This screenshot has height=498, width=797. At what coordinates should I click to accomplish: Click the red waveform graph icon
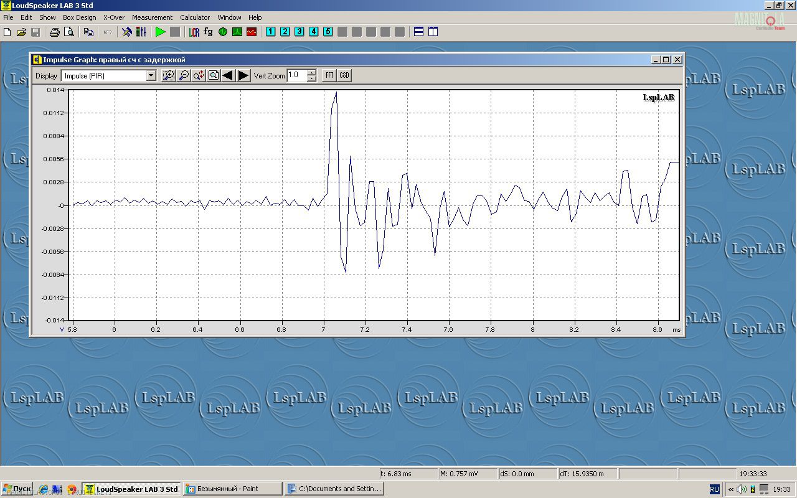point(252,32)
